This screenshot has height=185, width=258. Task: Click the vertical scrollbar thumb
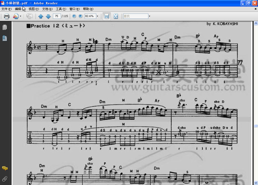coord(256,126)
